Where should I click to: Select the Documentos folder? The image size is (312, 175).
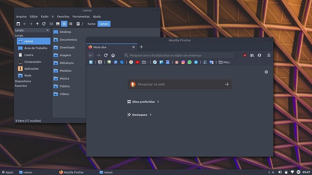[x=65, y=40]
